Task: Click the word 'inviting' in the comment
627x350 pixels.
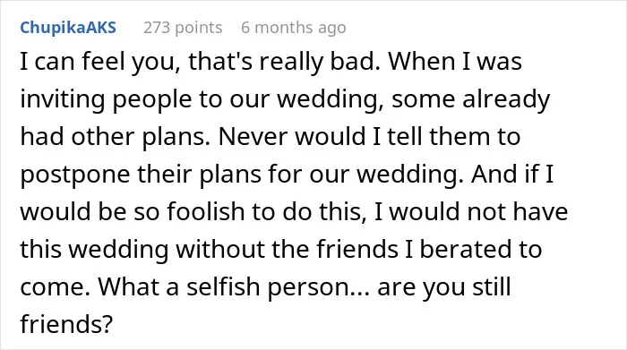Action: tap(63, 99)
